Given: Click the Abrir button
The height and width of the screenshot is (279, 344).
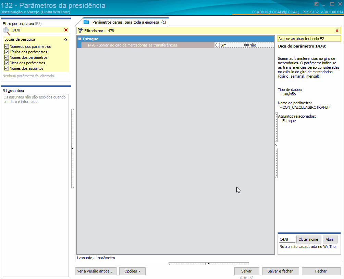Looking at the screenshot, I should 330,239.
